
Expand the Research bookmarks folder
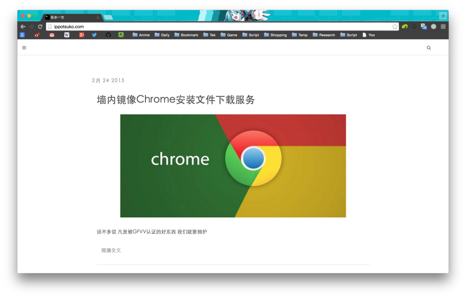(x=324, y=35)
